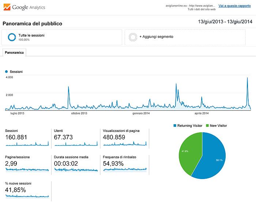The image size is (256, 205).
Task: Click the Returning Visitor blue legend swatch
Action: point(175,125)
